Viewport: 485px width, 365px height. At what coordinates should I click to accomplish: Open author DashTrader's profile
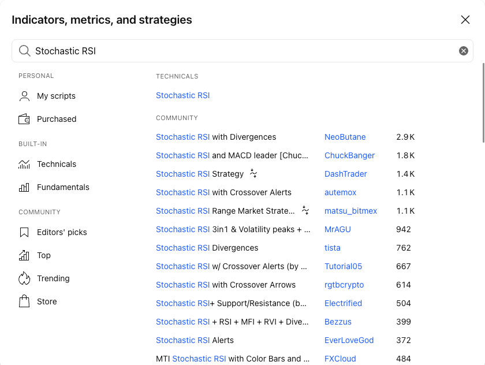(345, 174)
